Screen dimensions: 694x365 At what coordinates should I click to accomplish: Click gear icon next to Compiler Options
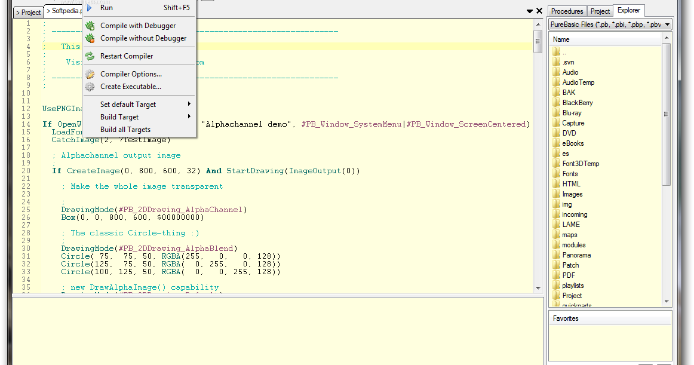click(x=90, y=74)
